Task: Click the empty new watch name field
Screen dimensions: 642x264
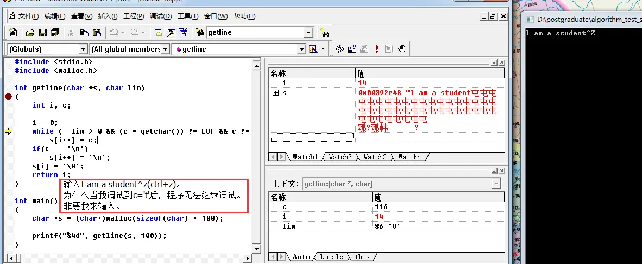Action: (x=312, y=137)
